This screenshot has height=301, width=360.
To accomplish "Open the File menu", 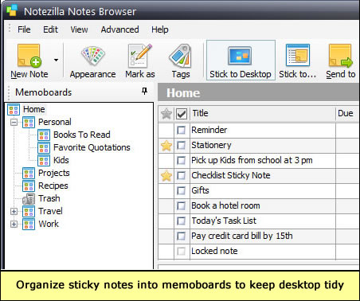I will click(24, 29).
